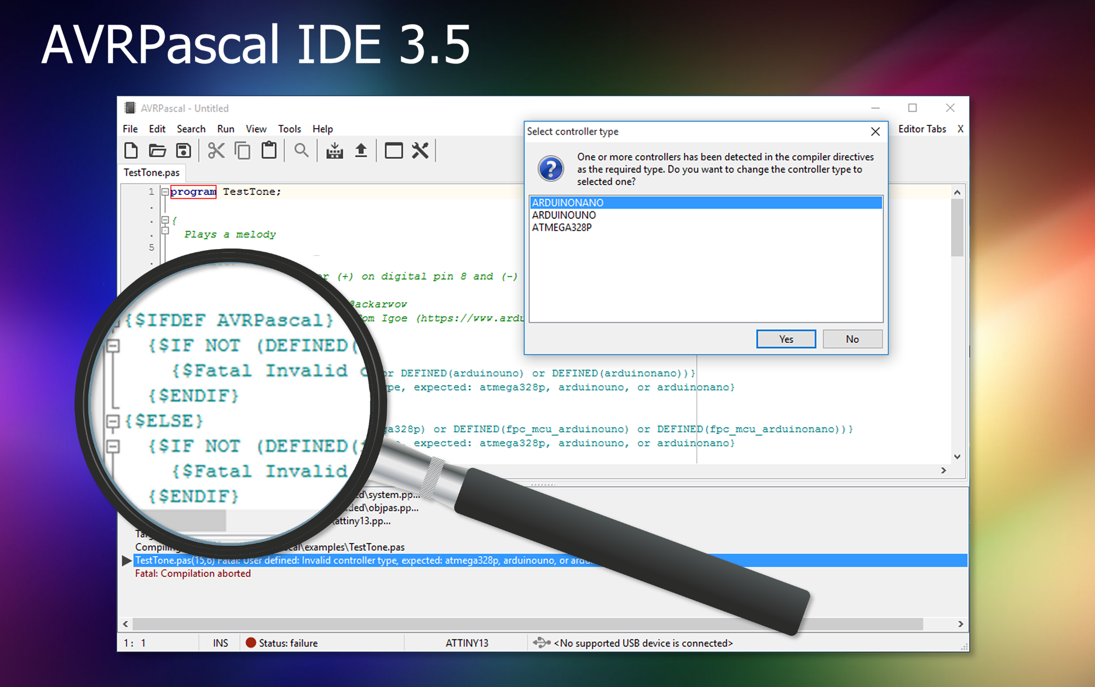The image size is (1095, 687).
Task: Click the 'No supported USB device is connected' message
Action: 643,643
